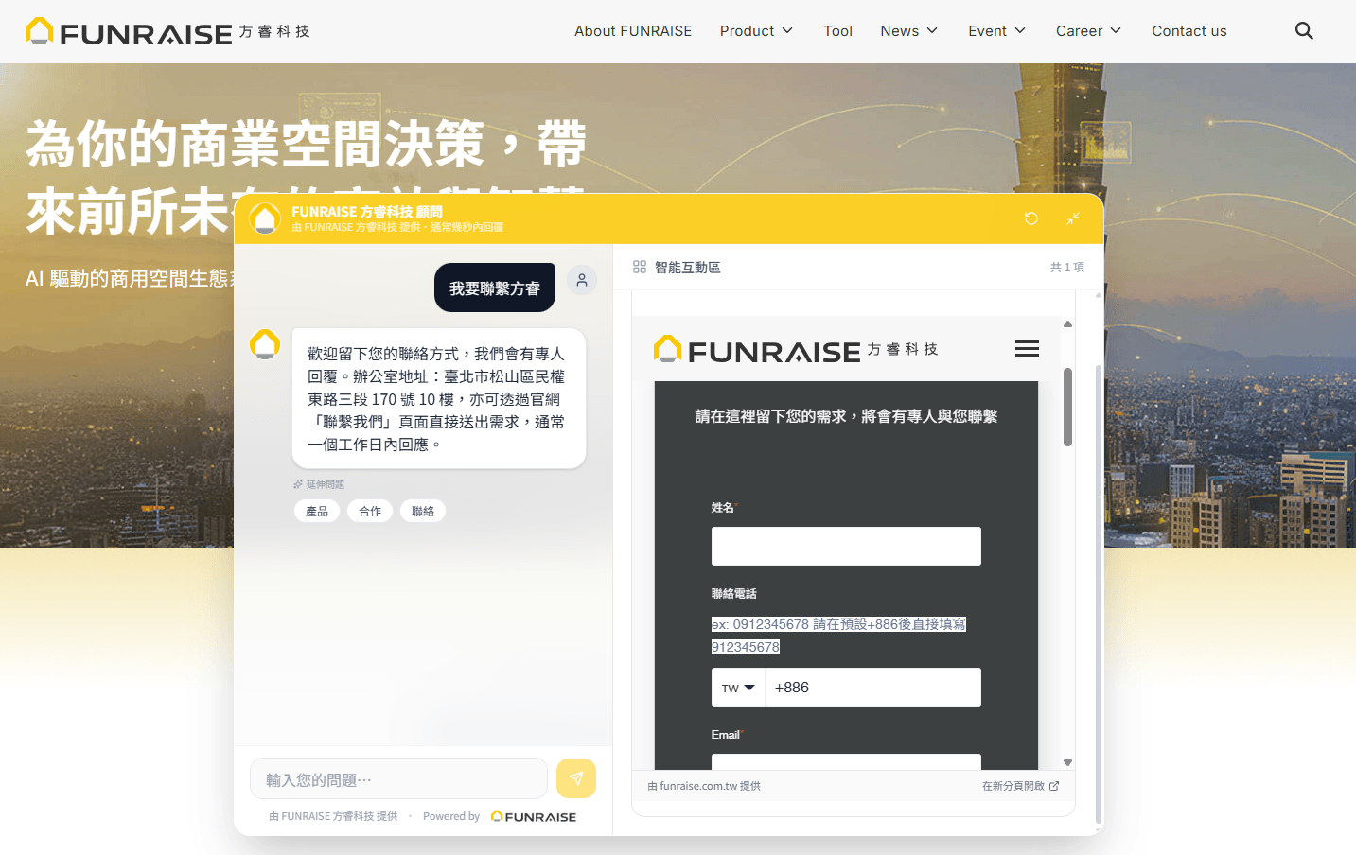The width and height of the screenshot is (1356, 855).
Task: Click 由 funraise.com.tw 提供 footer text
Action: point(704,786)
